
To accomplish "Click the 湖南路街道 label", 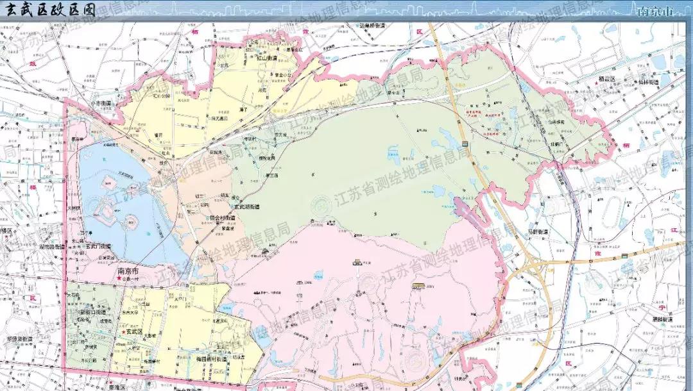I will (x=51, y=246).
